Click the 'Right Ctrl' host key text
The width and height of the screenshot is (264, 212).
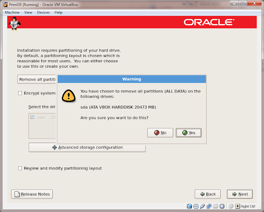point(248,207)
